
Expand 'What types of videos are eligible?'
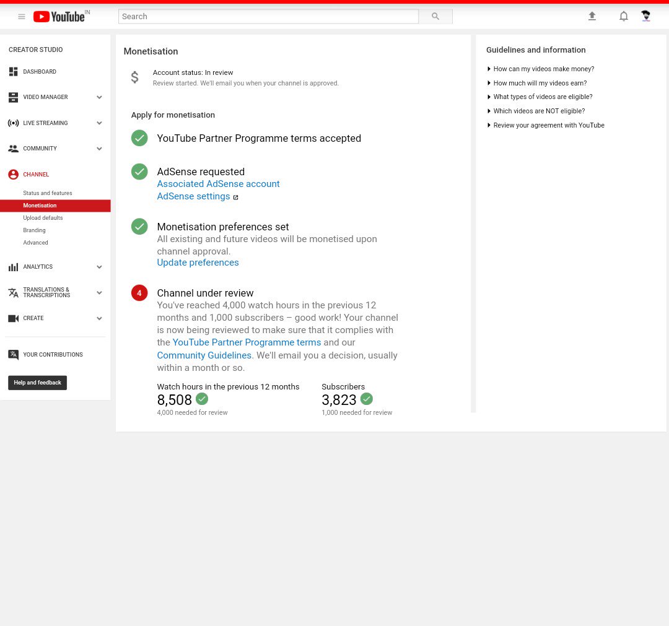click(x=540, y=97)
